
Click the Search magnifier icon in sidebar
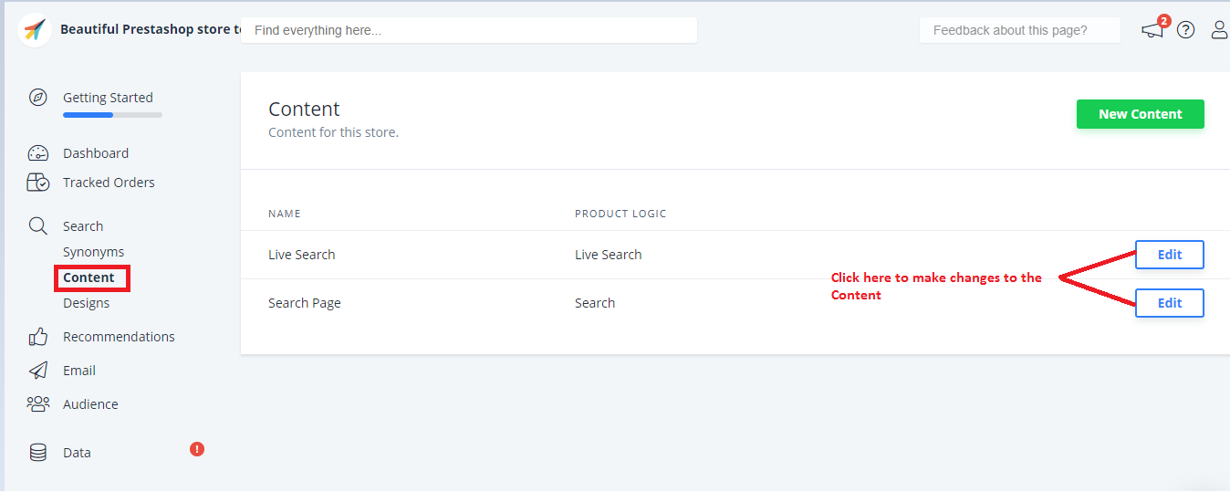tap(37, 226)
